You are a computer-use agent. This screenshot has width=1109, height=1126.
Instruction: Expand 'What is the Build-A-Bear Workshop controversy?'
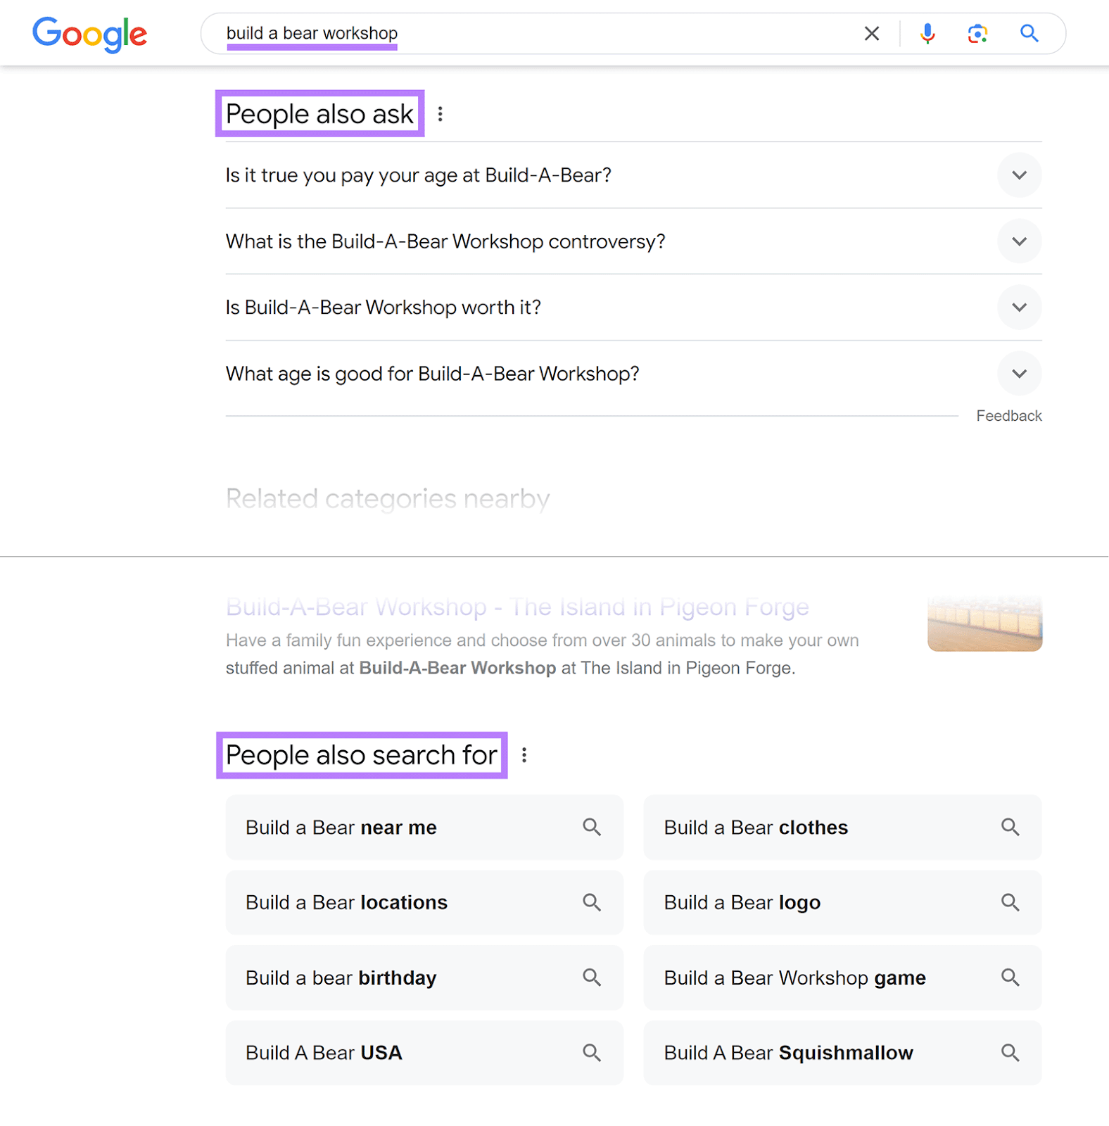[1019, 241]
